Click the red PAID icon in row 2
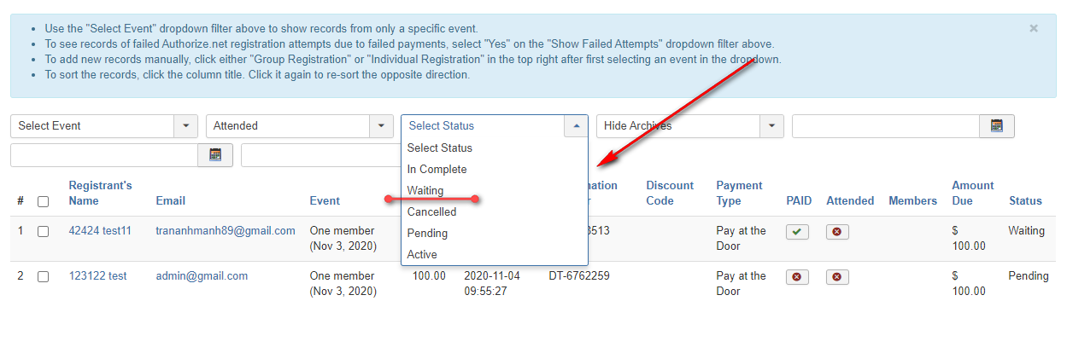This screenshot has height=353, width=1067. 797,277
